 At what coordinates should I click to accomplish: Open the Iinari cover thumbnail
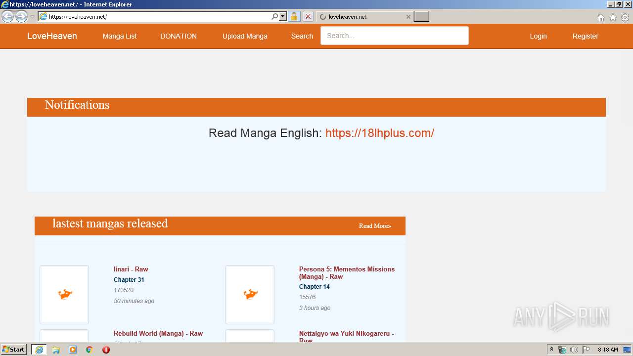tap(64, 295)
